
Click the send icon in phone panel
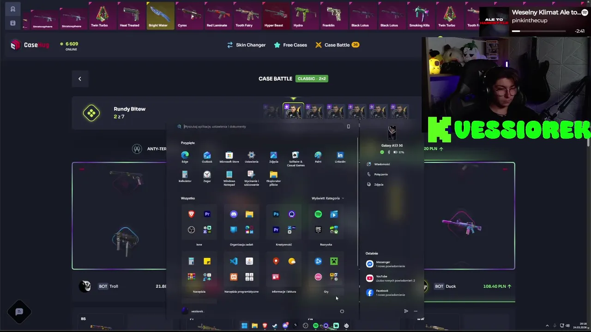coord(406,311)
